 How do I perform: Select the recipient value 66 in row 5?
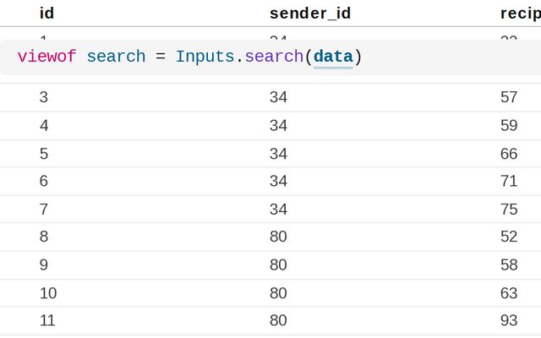[x=509, y=154]
